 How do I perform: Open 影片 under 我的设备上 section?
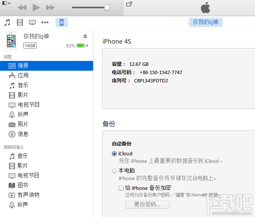pyautogui.click(x=47, y=166)
